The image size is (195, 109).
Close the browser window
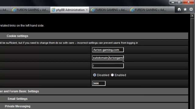pyautogui.click(x=188, y=2)
